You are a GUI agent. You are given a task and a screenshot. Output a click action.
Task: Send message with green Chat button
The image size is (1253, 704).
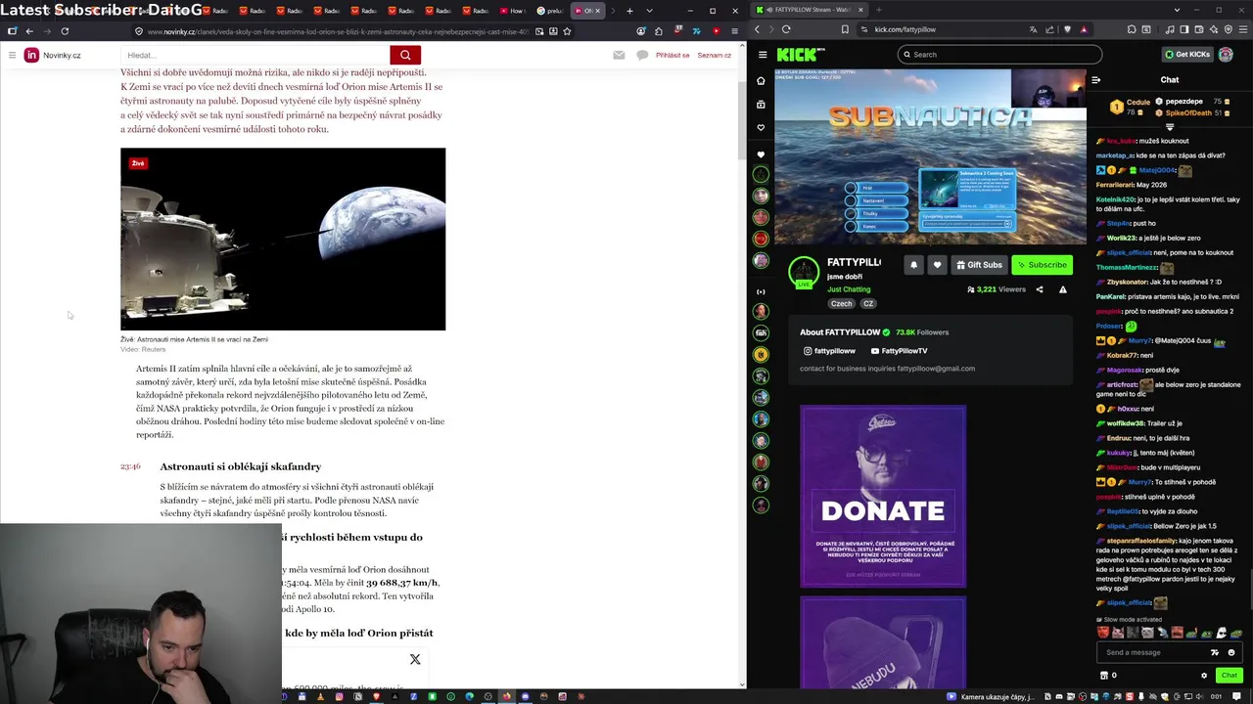(1229, 675)
